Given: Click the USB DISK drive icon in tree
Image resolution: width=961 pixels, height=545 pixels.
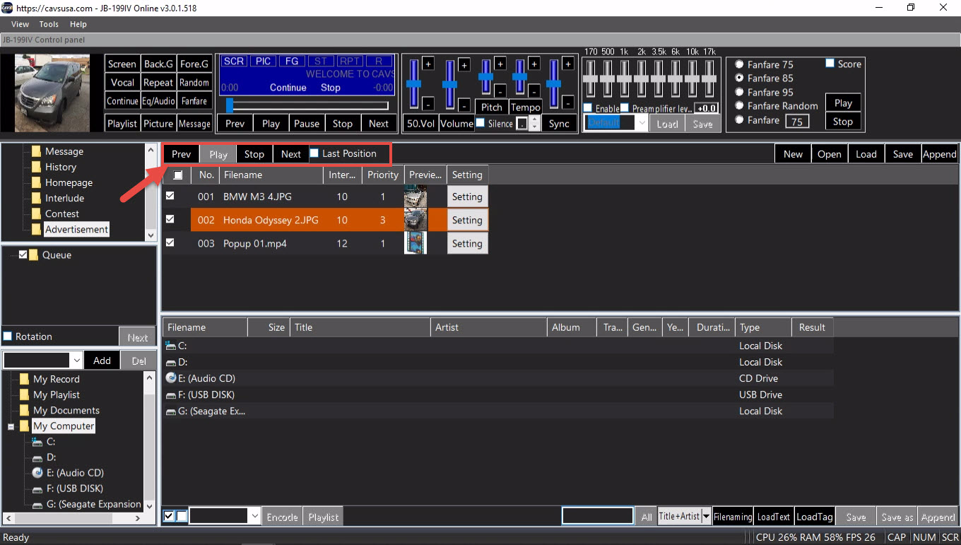Looking at the screenshot, I should (37, 488).
